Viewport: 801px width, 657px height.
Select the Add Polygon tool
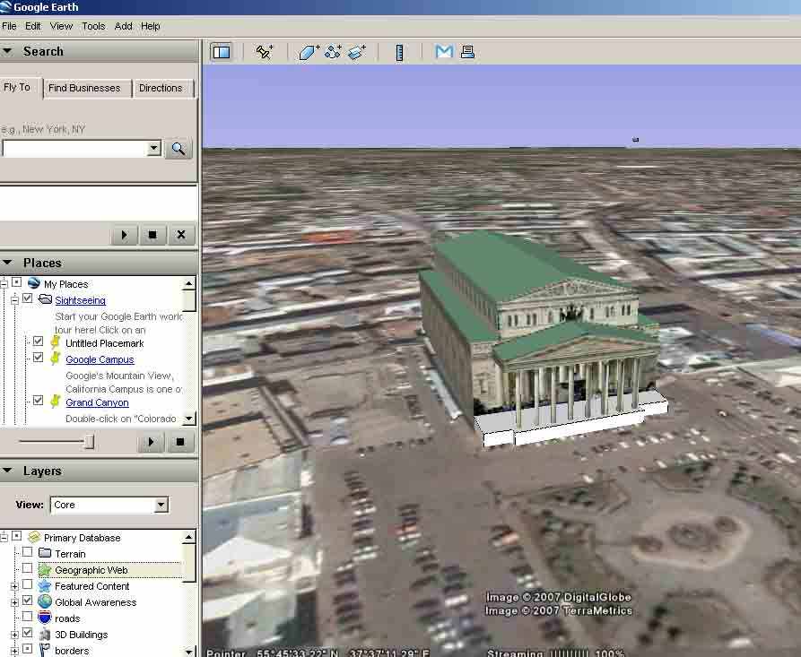coord(309,52)
